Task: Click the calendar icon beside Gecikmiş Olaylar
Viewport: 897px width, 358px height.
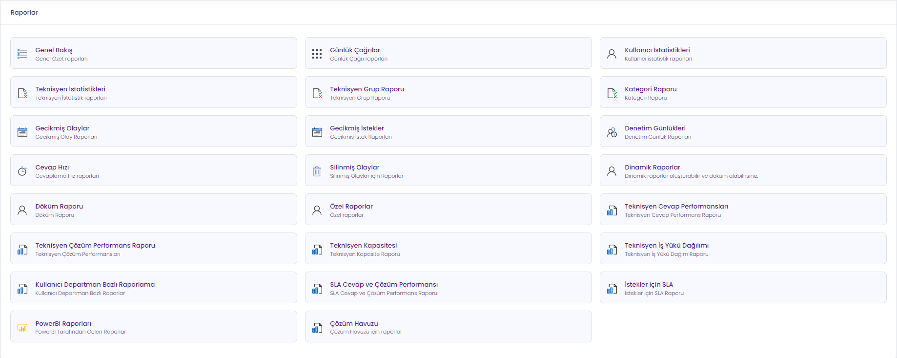Action: [x=22, y=132]
